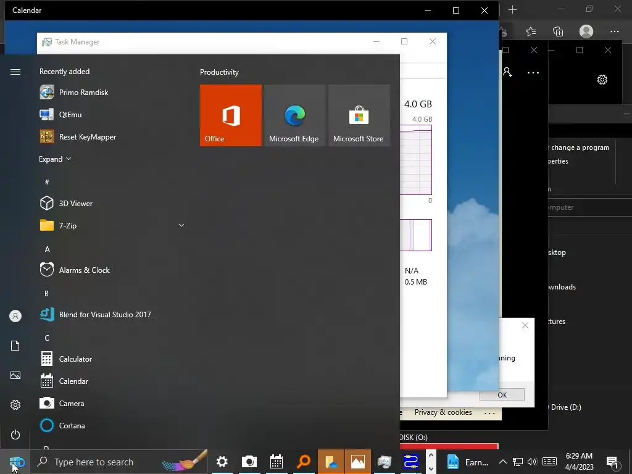Click the C letter header in app list
The image size is (632, 474).
47,338
